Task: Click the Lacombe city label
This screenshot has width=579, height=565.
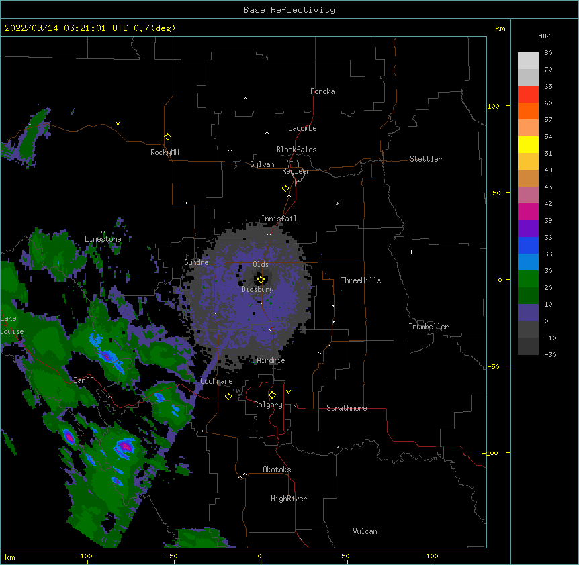Action: coord(302,128)
